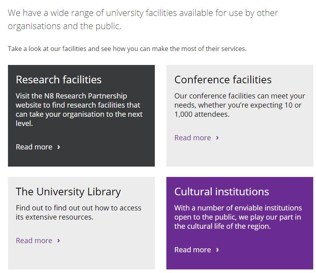Click the chevron arrow beside University Library Read more

(59, 241)
